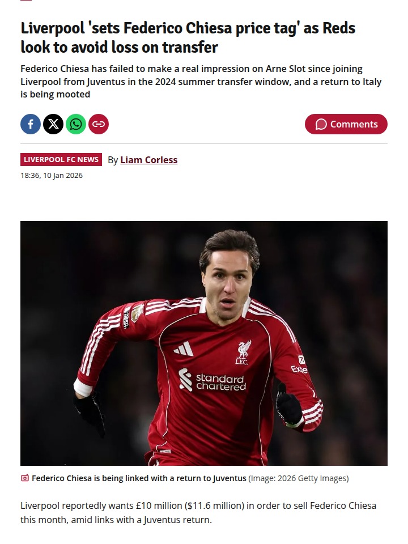
Task: Share the article on X
Action: [x=53, y=124]
